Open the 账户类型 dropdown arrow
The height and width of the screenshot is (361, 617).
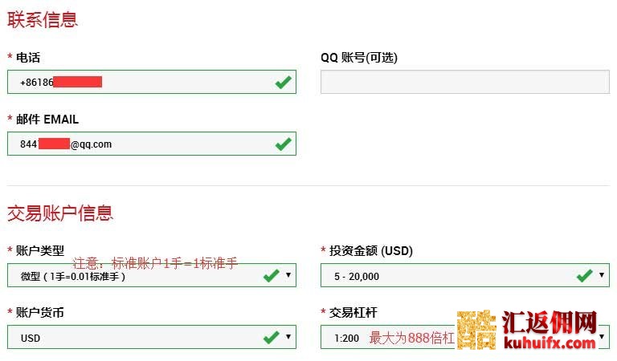[288, 275]
